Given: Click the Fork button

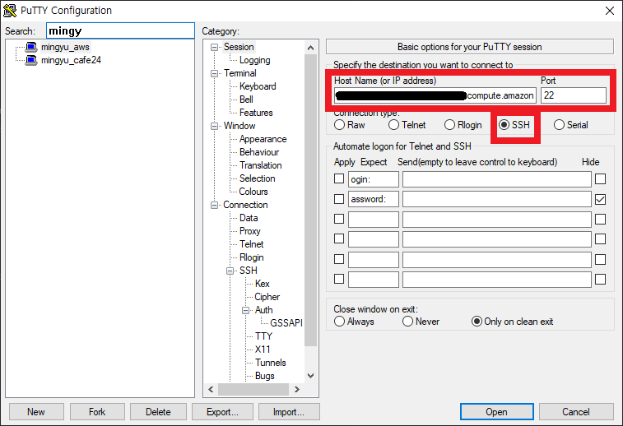Looking at the screenshot, I should pos(97,412).
